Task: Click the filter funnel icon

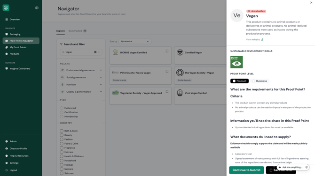Action: coord(61,44)
